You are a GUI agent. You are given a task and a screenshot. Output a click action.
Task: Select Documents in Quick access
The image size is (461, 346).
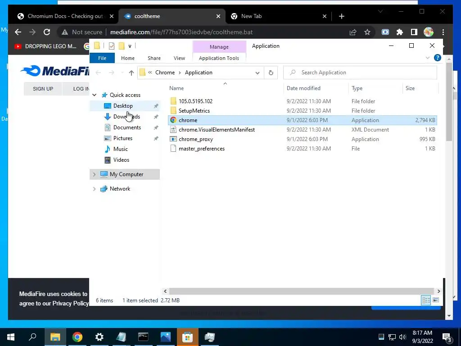[x=125, y=127]
